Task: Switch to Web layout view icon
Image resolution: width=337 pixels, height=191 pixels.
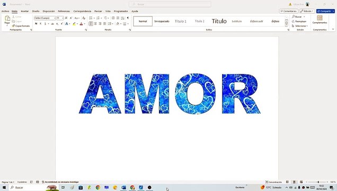Action: pyautogui.click(x=301, y=182)
